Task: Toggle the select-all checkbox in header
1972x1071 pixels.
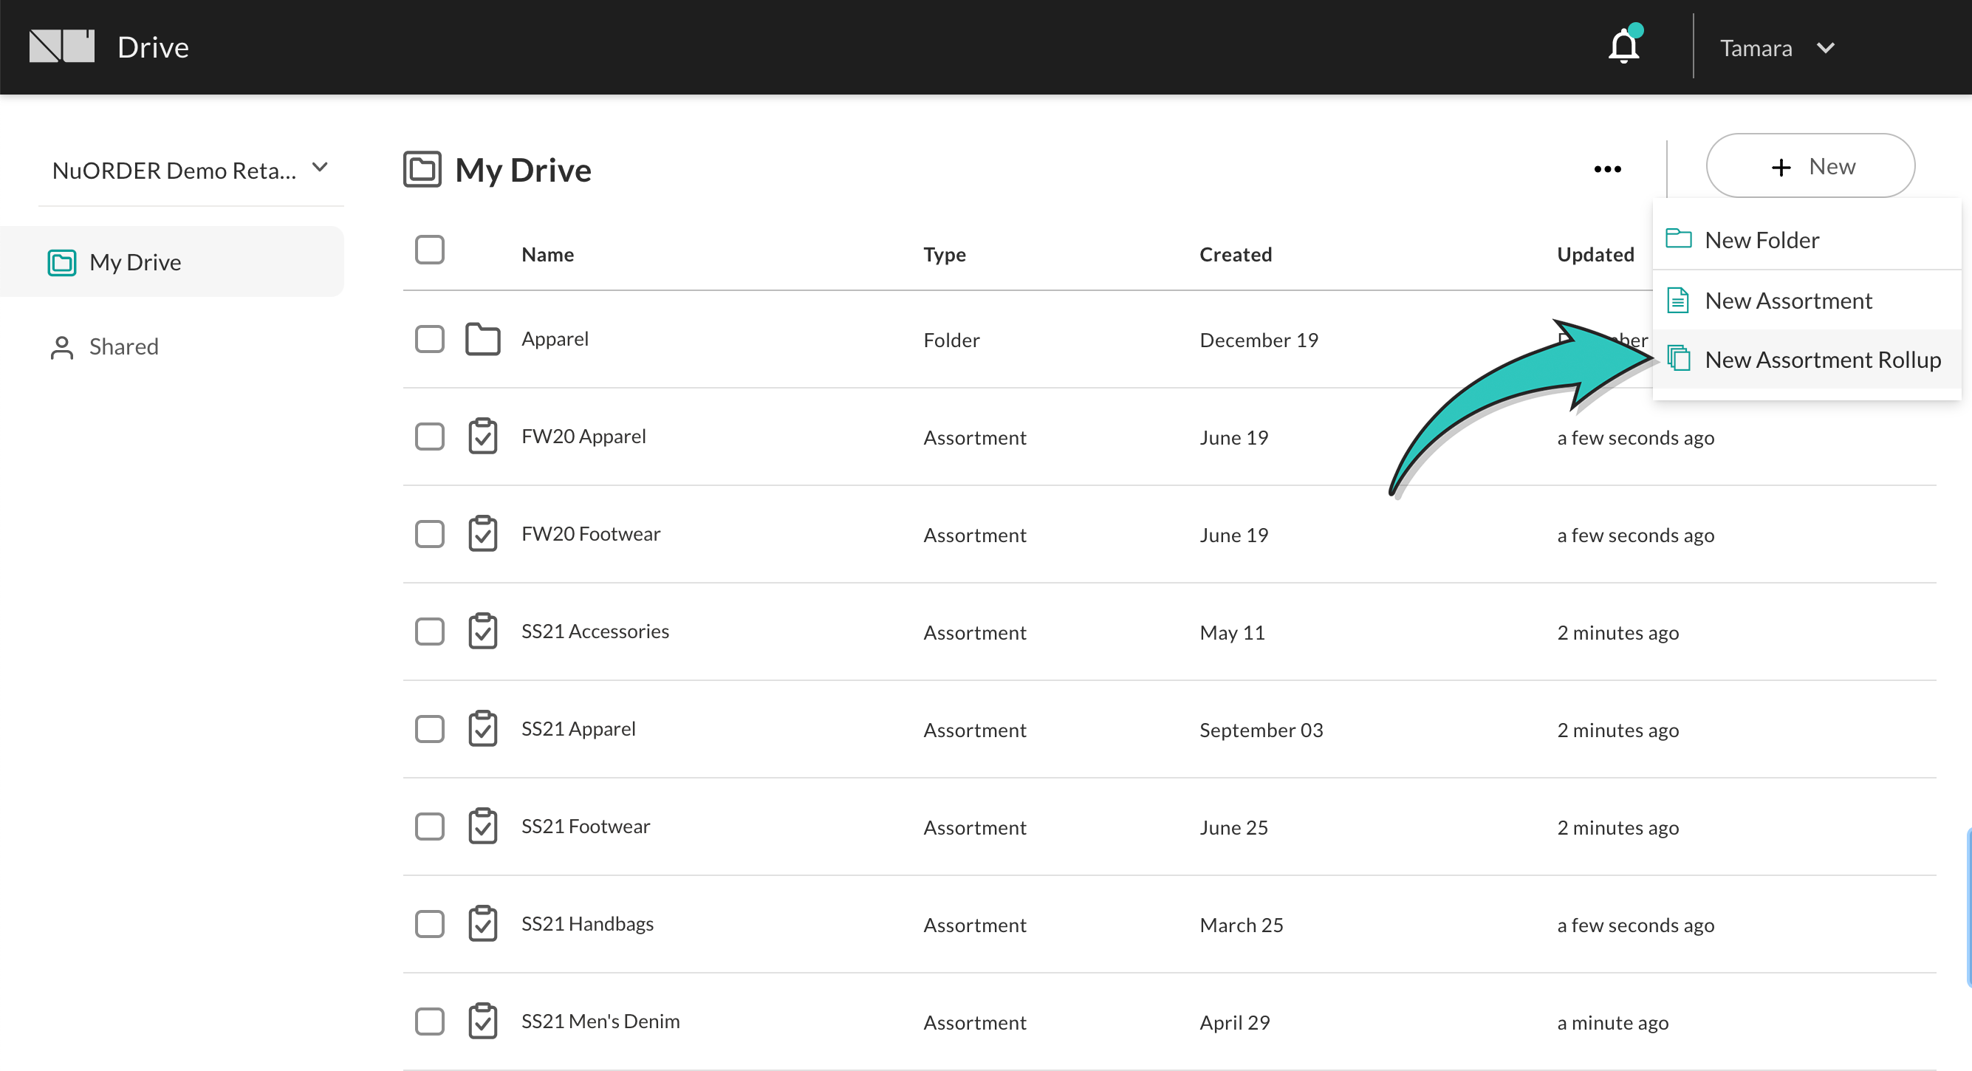Action: pyautogui.click(x=429, y=250)
